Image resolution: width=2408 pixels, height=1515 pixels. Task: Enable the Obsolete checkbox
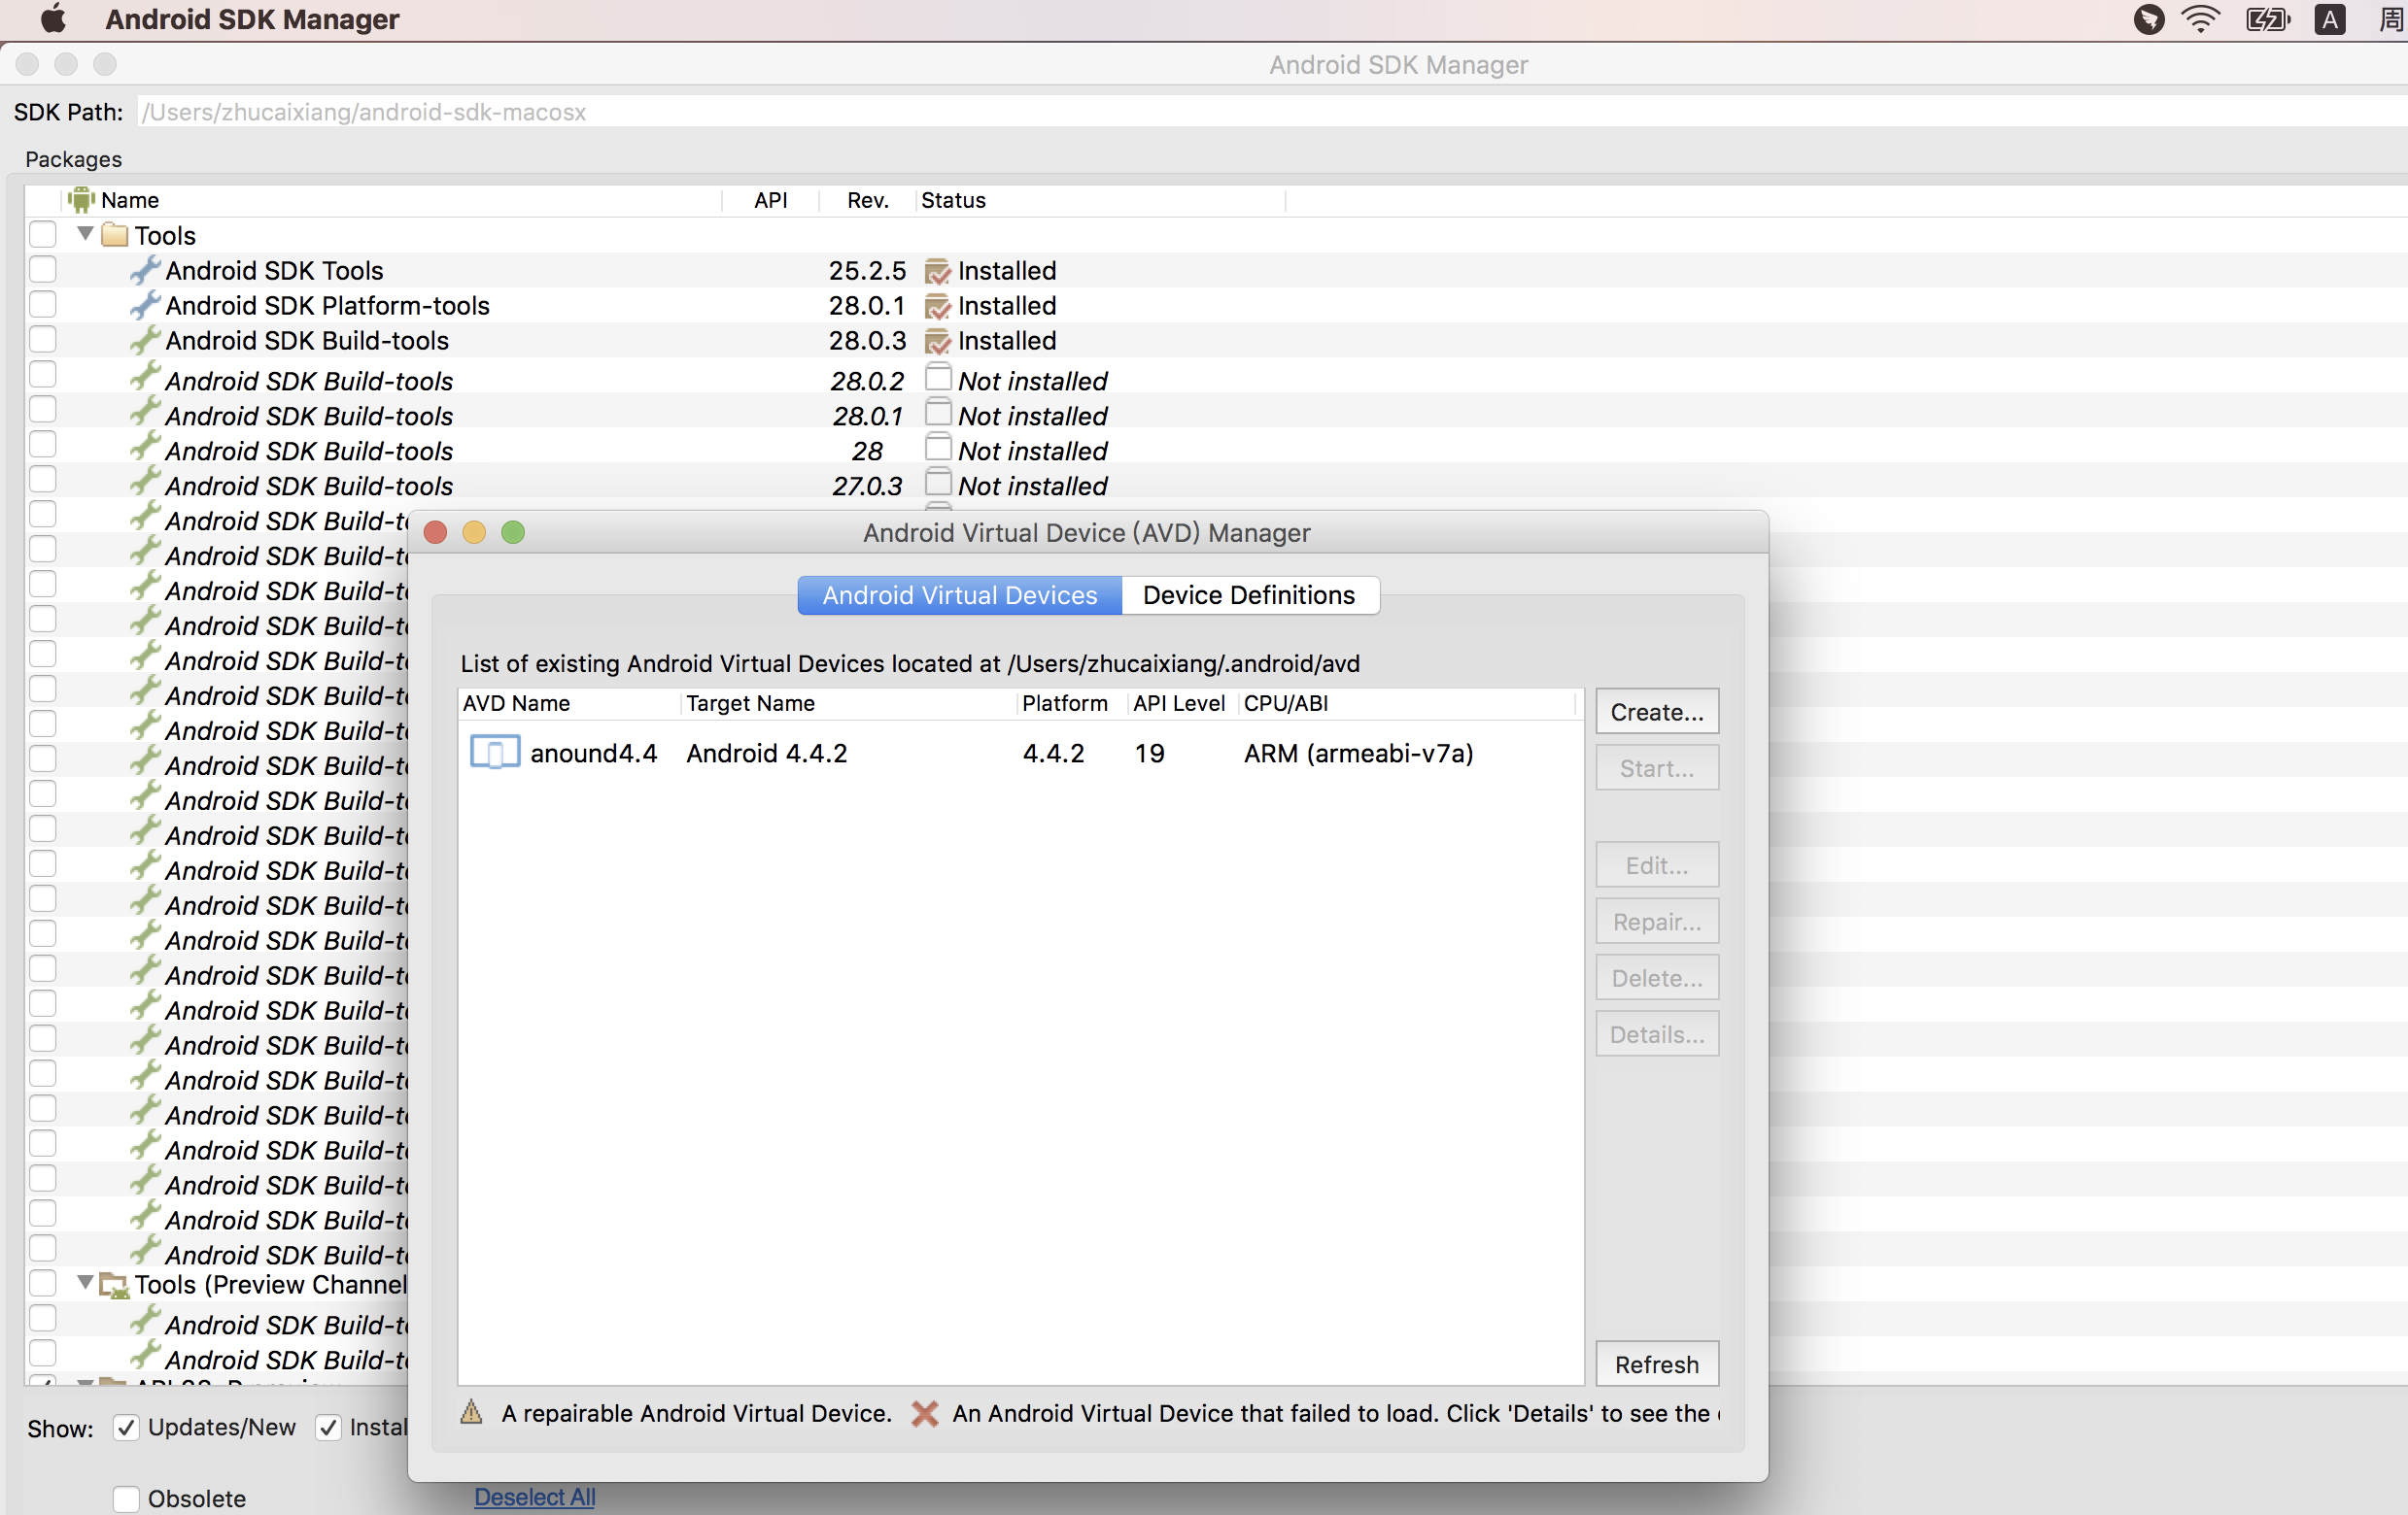click(x=126, y=1499)
